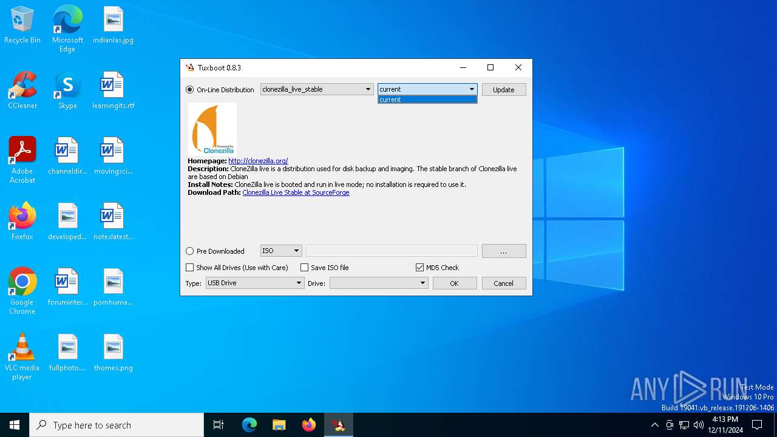Show hidden system tray icons
777x437 pixels.
[x=654, y=425]
